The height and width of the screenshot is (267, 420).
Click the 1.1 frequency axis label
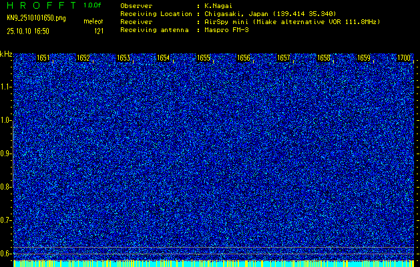[x=6, y=87]
